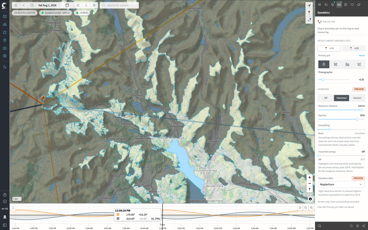Open the hamburger date options menu
Screen dimensions: 368x230
click(x=78, y=5)
